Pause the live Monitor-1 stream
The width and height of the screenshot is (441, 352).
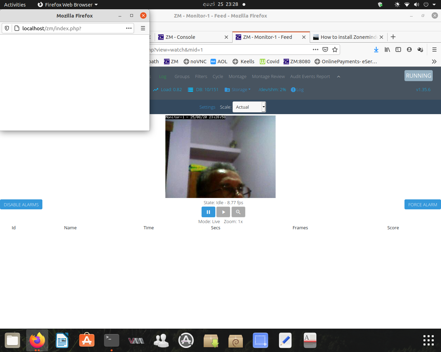coord(208,212)
